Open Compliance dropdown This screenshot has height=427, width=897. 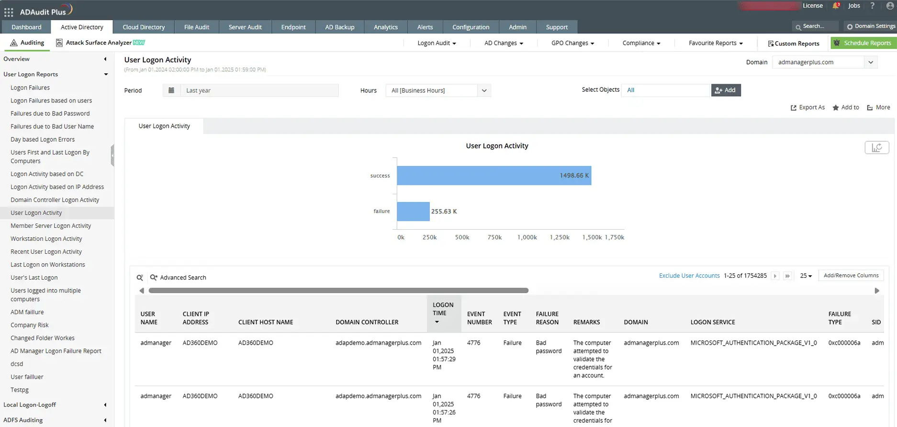pyautogui.click(x=641, y=43)
